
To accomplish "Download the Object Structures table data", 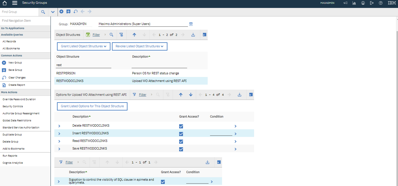I will 193,34.
